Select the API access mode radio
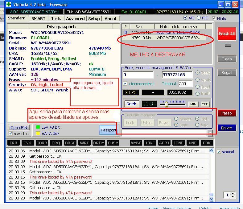 point(185,18)
